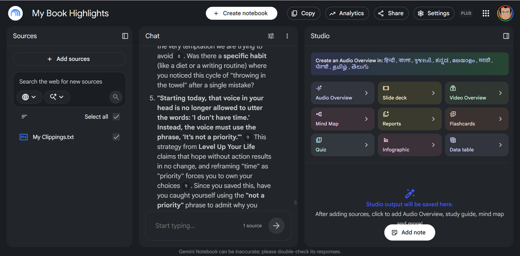Click the chat scrollbar thumb
520x256 pixels.
pos(295,203)
